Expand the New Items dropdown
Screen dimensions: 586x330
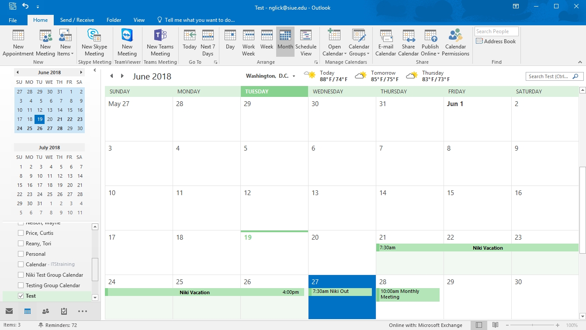pyautogui.click(x=66, y=50)
